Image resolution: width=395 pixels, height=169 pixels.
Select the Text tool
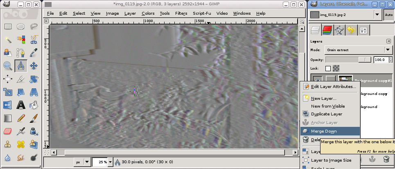(20, 105)
